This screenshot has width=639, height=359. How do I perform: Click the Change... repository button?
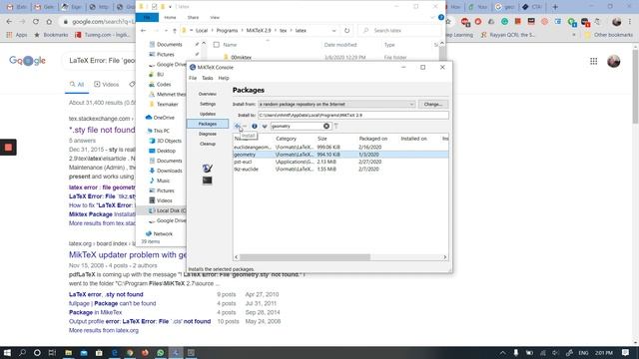click(432, 104)
